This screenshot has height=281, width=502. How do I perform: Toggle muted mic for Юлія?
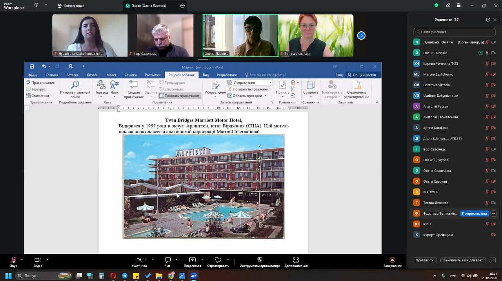[x=487, y=224]
